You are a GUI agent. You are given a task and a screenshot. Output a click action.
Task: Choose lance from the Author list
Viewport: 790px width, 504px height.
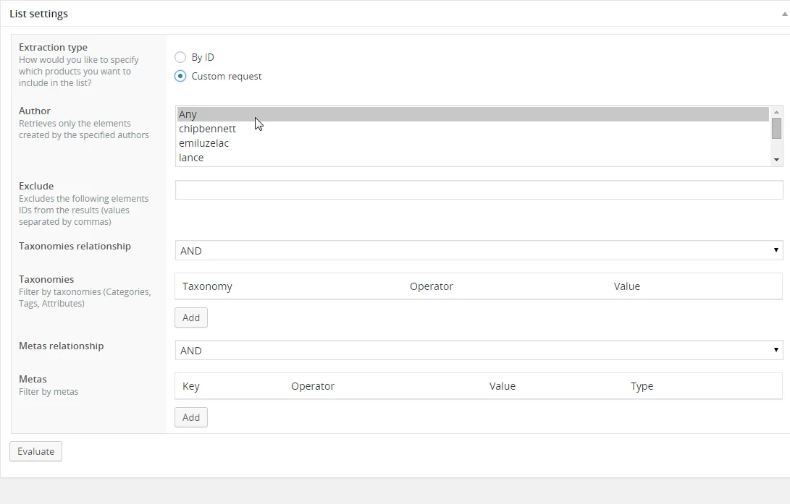pos(191,158)
